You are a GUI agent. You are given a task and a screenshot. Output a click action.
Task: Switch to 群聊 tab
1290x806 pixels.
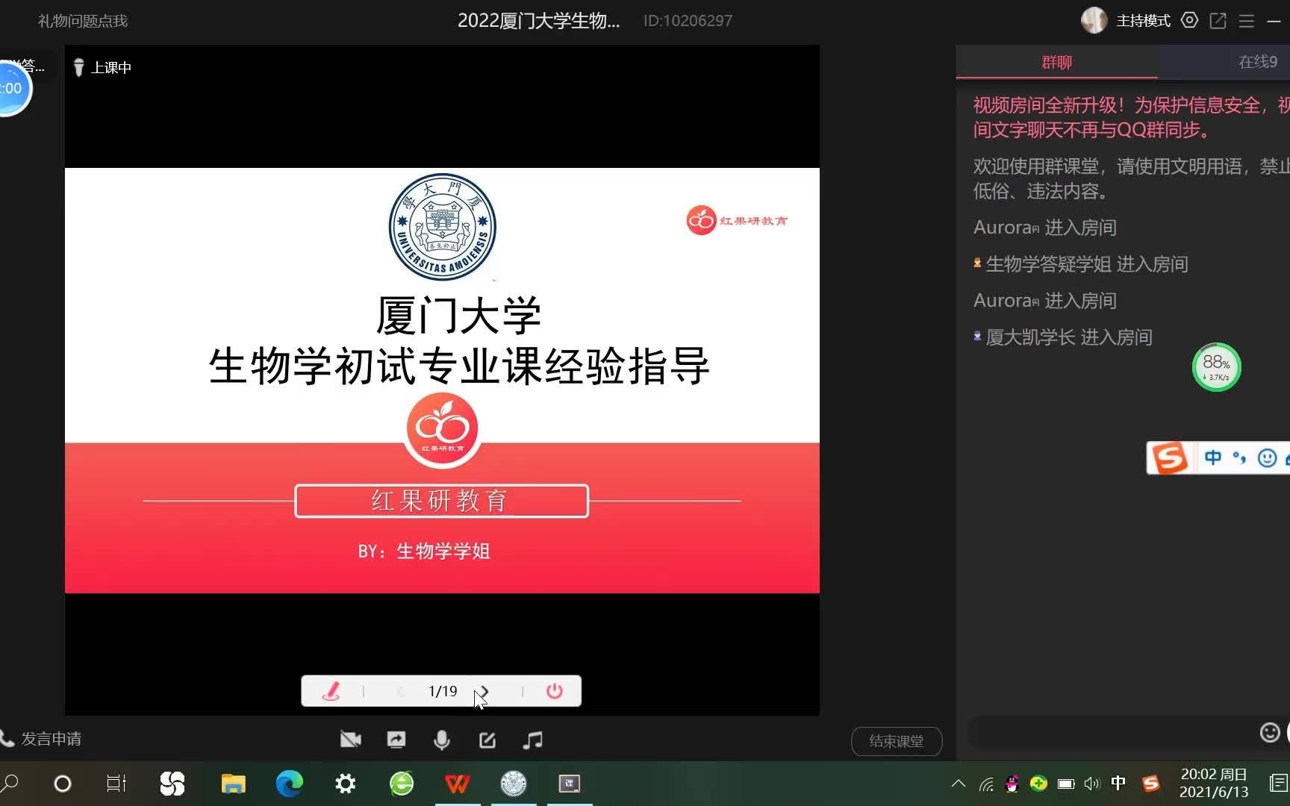point(1056,62)
